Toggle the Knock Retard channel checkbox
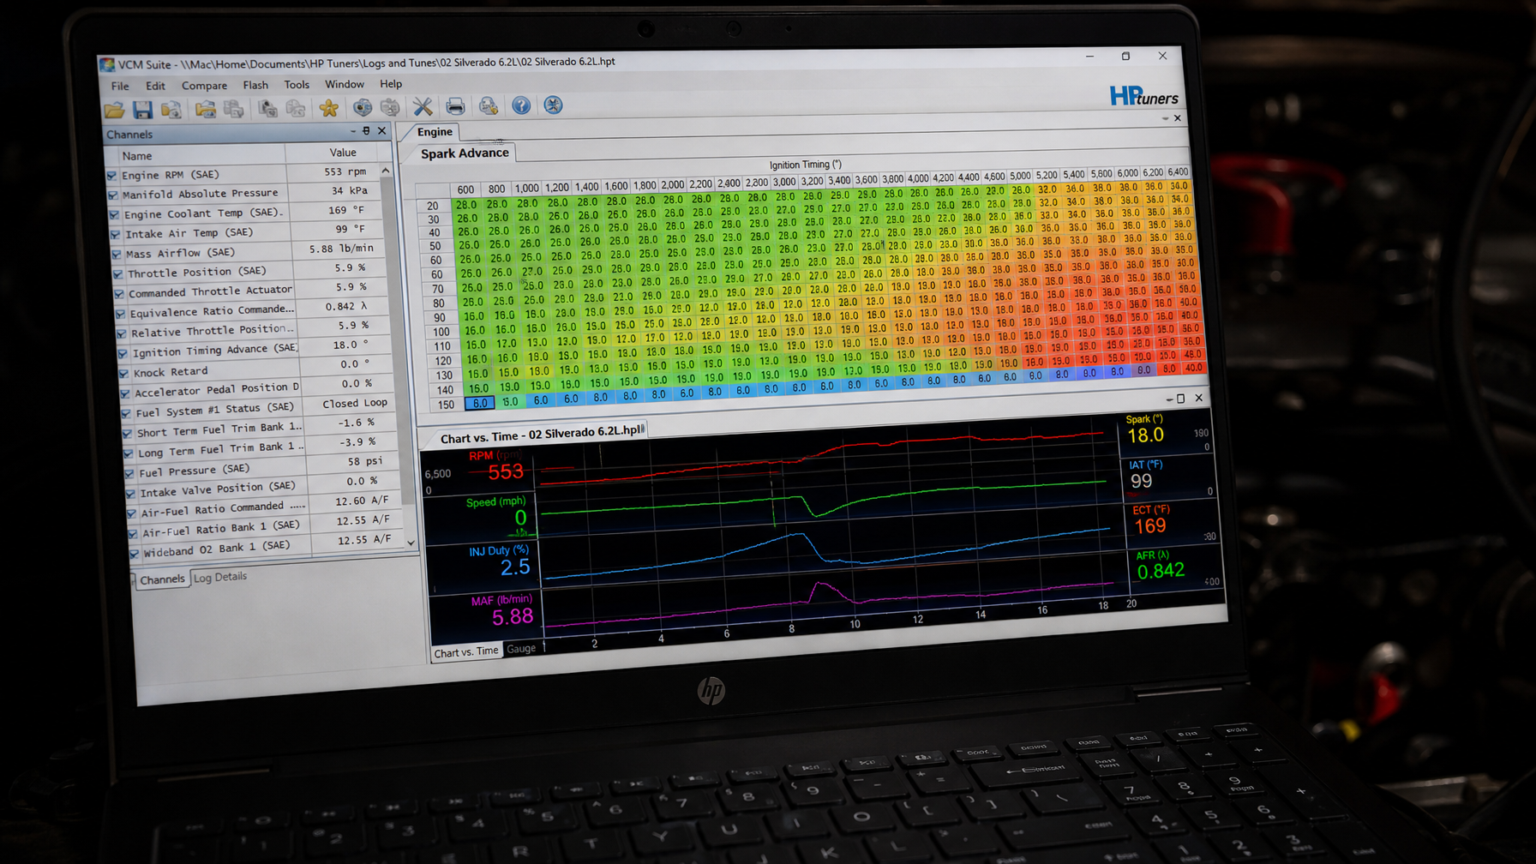The width and height of the screenshot is (1536, 864). pyautogui.click(x=124, y=374)
